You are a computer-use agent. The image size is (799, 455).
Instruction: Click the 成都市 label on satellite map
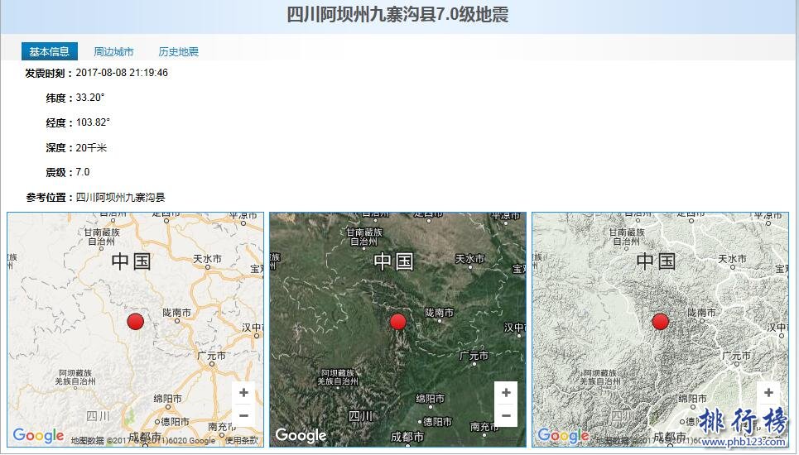tap(407, 437)
